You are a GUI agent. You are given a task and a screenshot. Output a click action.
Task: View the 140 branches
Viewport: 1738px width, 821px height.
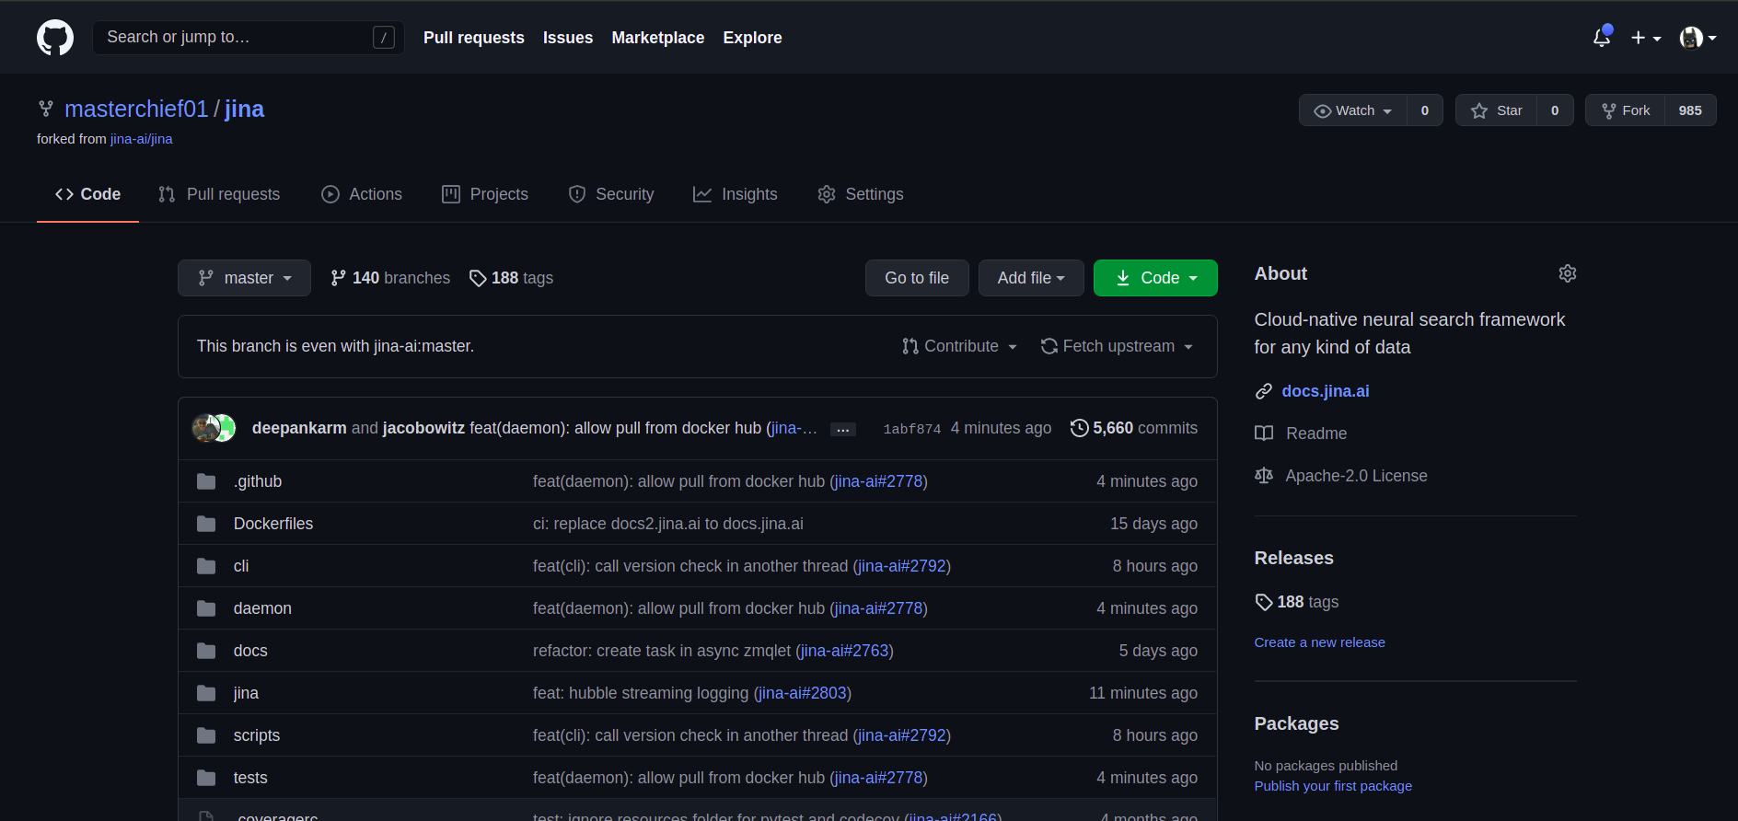pyautogui.click(x=390, y=278)
